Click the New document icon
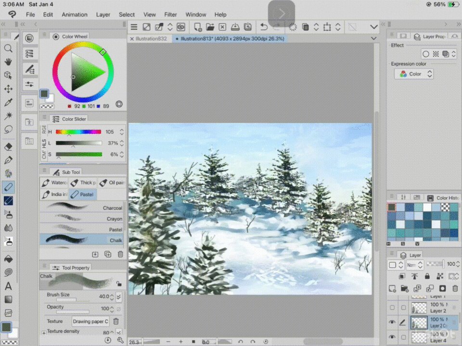 (x=197, y=27)
